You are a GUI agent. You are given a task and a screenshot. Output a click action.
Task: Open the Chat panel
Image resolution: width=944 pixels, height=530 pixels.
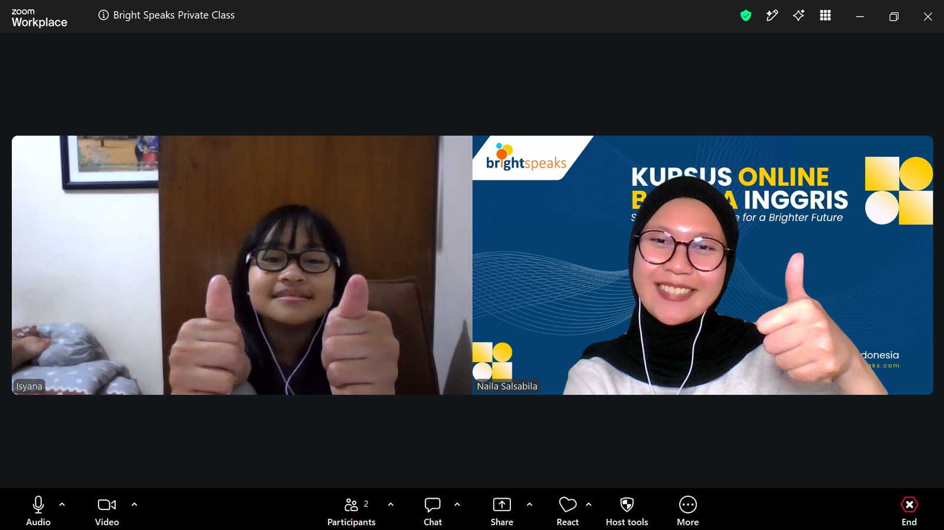click(432, 511)
